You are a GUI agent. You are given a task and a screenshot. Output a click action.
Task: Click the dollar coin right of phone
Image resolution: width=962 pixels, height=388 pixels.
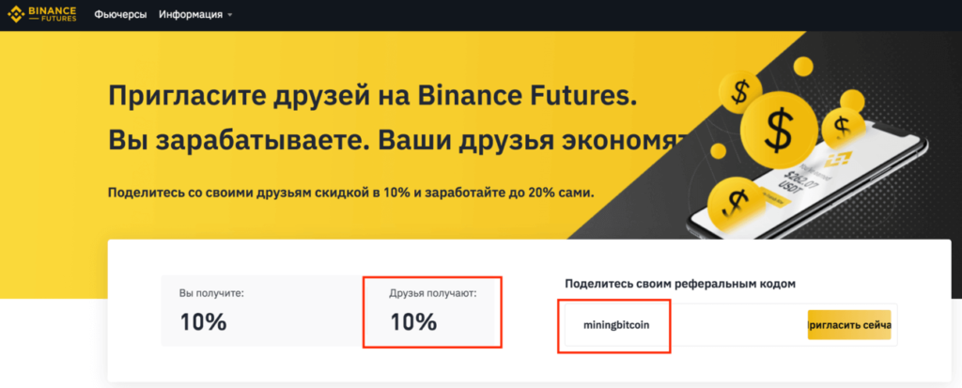(843, 127)
